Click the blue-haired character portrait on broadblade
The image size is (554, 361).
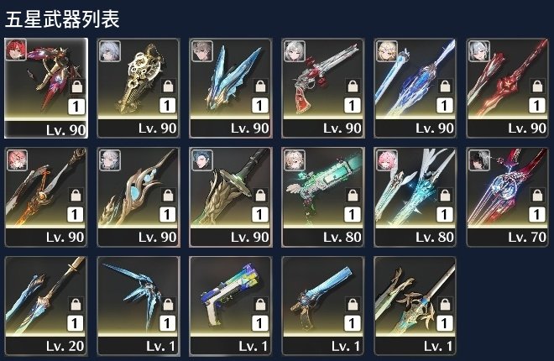click(202, 160)
